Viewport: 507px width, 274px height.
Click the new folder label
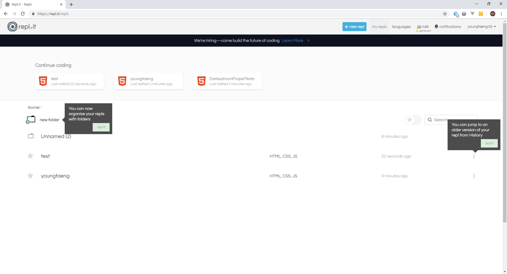49,120
